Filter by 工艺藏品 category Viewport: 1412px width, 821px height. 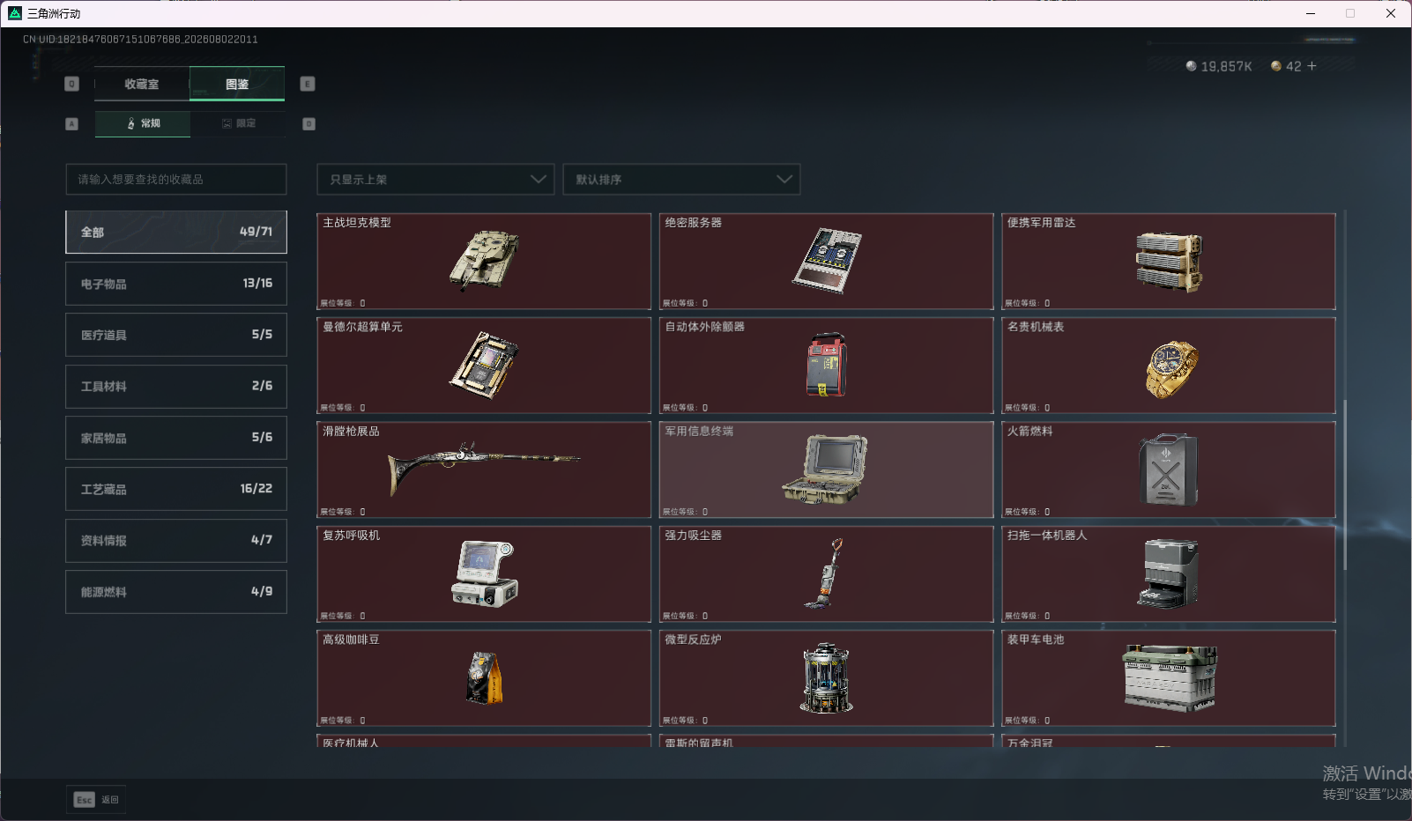176,489
